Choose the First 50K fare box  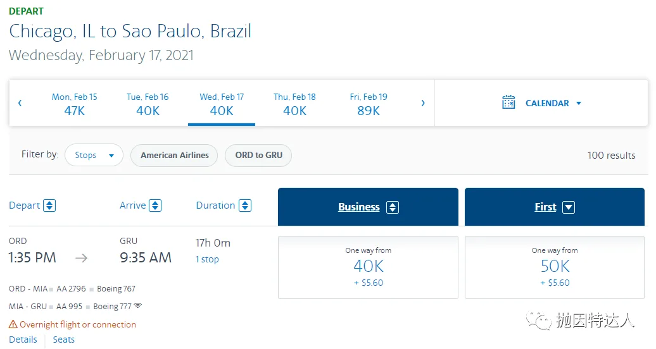pyautogui.click(x=555, y=267)
